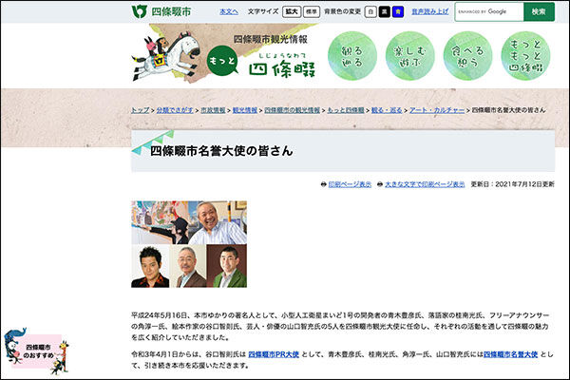This screenshot has height=380, width=570.
Task: Open 四條畷市のおすすめ floating banner
Action: 36,351
